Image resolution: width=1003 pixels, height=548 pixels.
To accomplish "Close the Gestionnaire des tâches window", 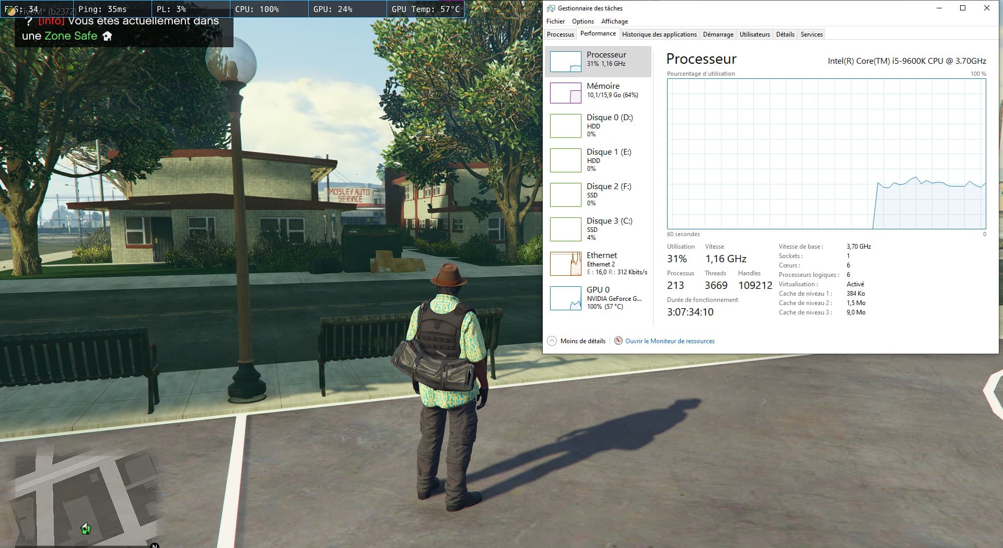I will pyautogui.click(x=986, y=8).
